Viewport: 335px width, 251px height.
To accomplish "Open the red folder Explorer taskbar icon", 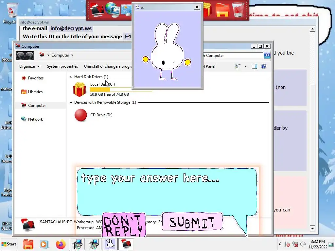I will tap(28, 244).
